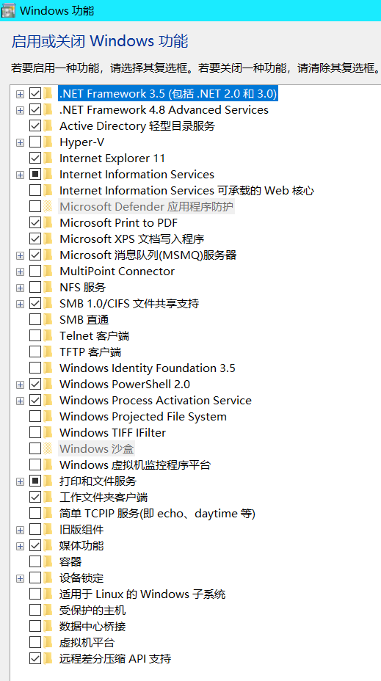Click folder icon next to Internet Explorer 11
381x681 pixels.
click(x=48, y=158)
